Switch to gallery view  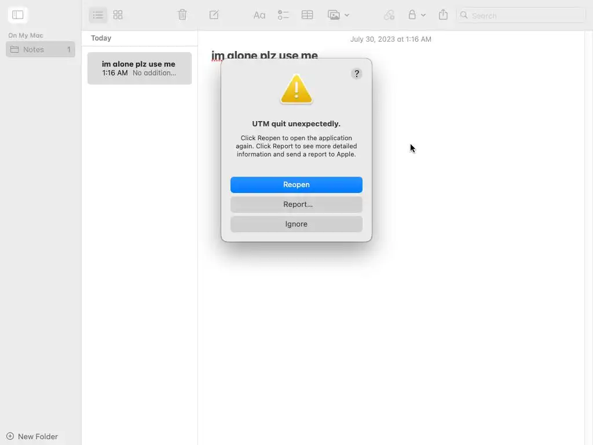118,15
